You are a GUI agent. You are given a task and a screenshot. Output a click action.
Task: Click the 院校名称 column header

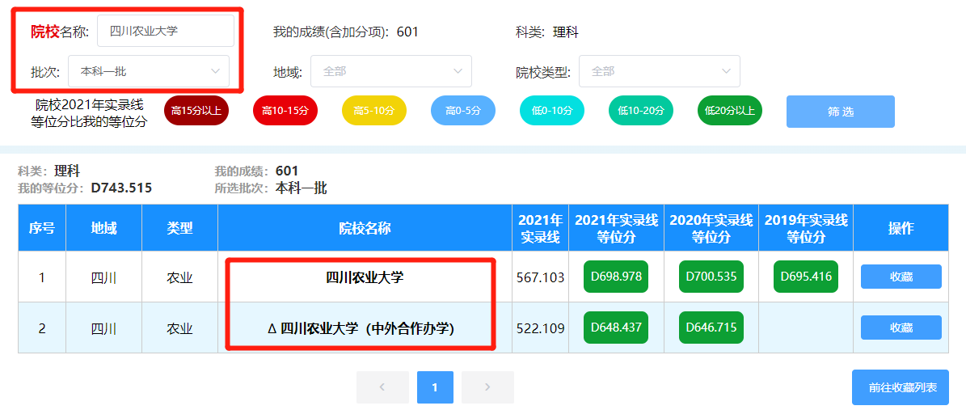(365, 228)
